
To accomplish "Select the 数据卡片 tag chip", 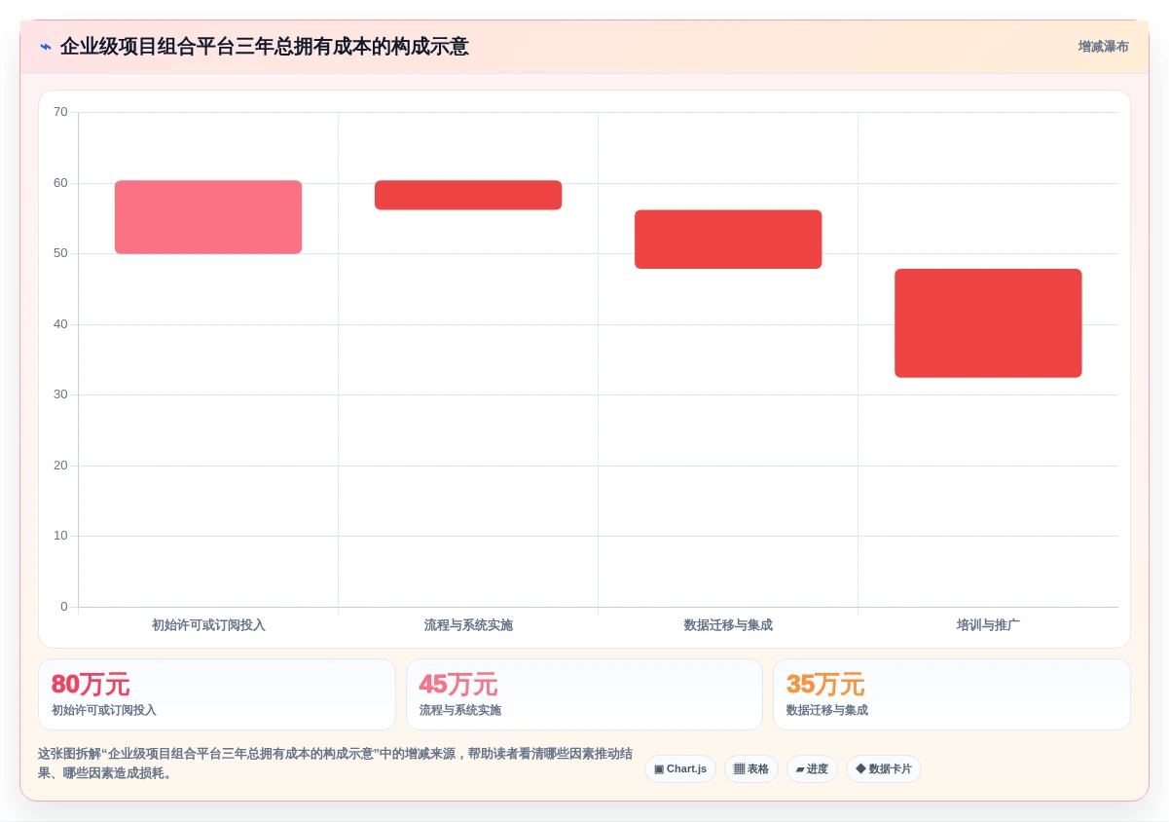I will [x=884, y=769].
